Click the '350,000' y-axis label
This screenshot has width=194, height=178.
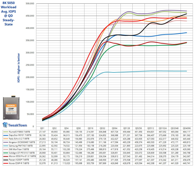30,40
